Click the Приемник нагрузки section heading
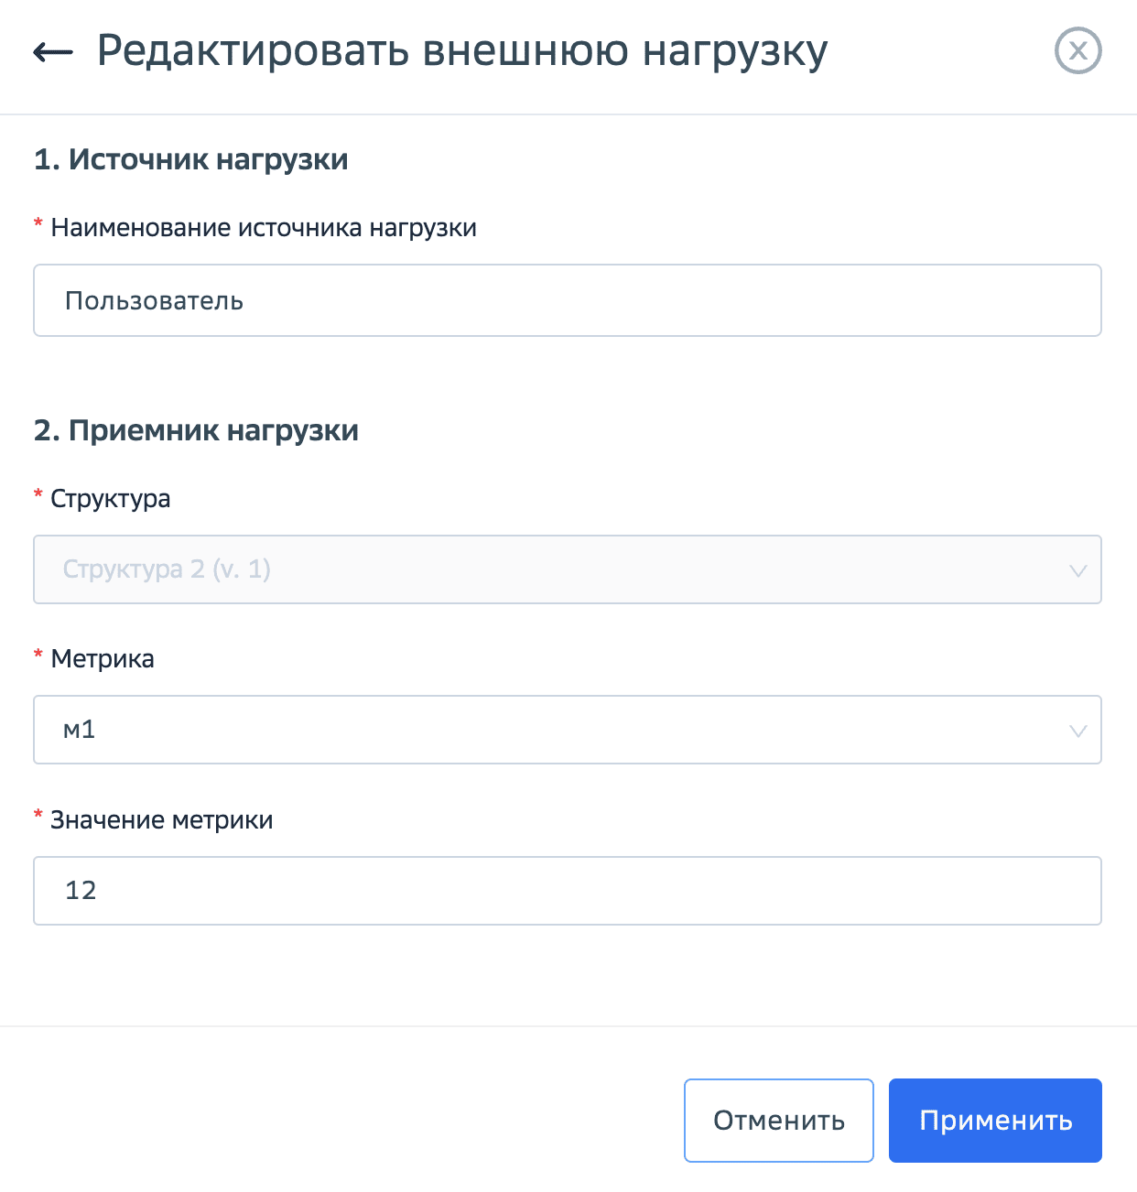The image size is (1137, 1192). coord(197,429)
